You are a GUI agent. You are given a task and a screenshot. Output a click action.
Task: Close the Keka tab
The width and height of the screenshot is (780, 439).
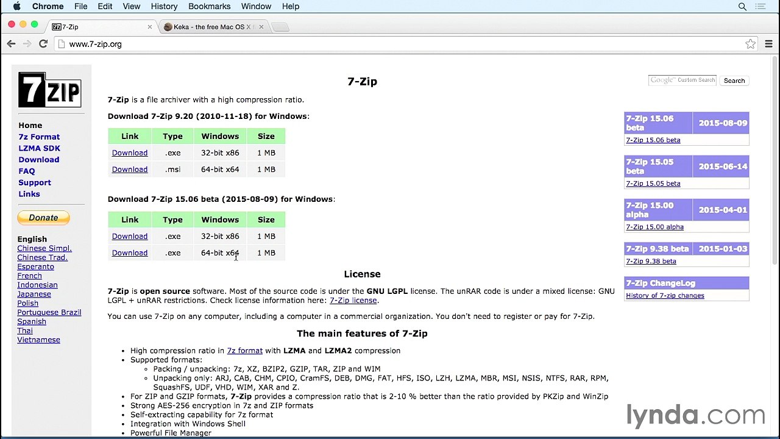[x=262, y=27]
